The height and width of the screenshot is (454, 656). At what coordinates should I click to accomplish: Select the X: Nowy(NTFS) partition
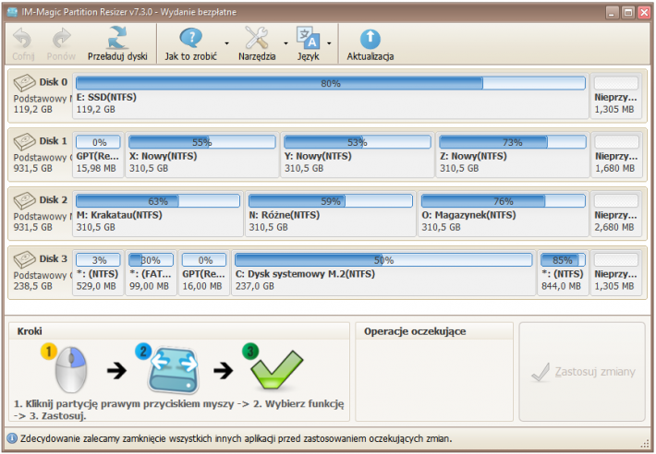click(x=202, y=155)
